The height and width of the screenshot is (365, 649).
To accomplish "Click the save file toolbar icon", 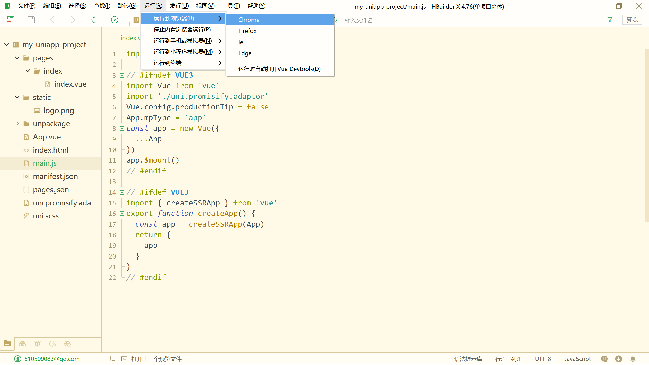I will (x=31, y=20).
